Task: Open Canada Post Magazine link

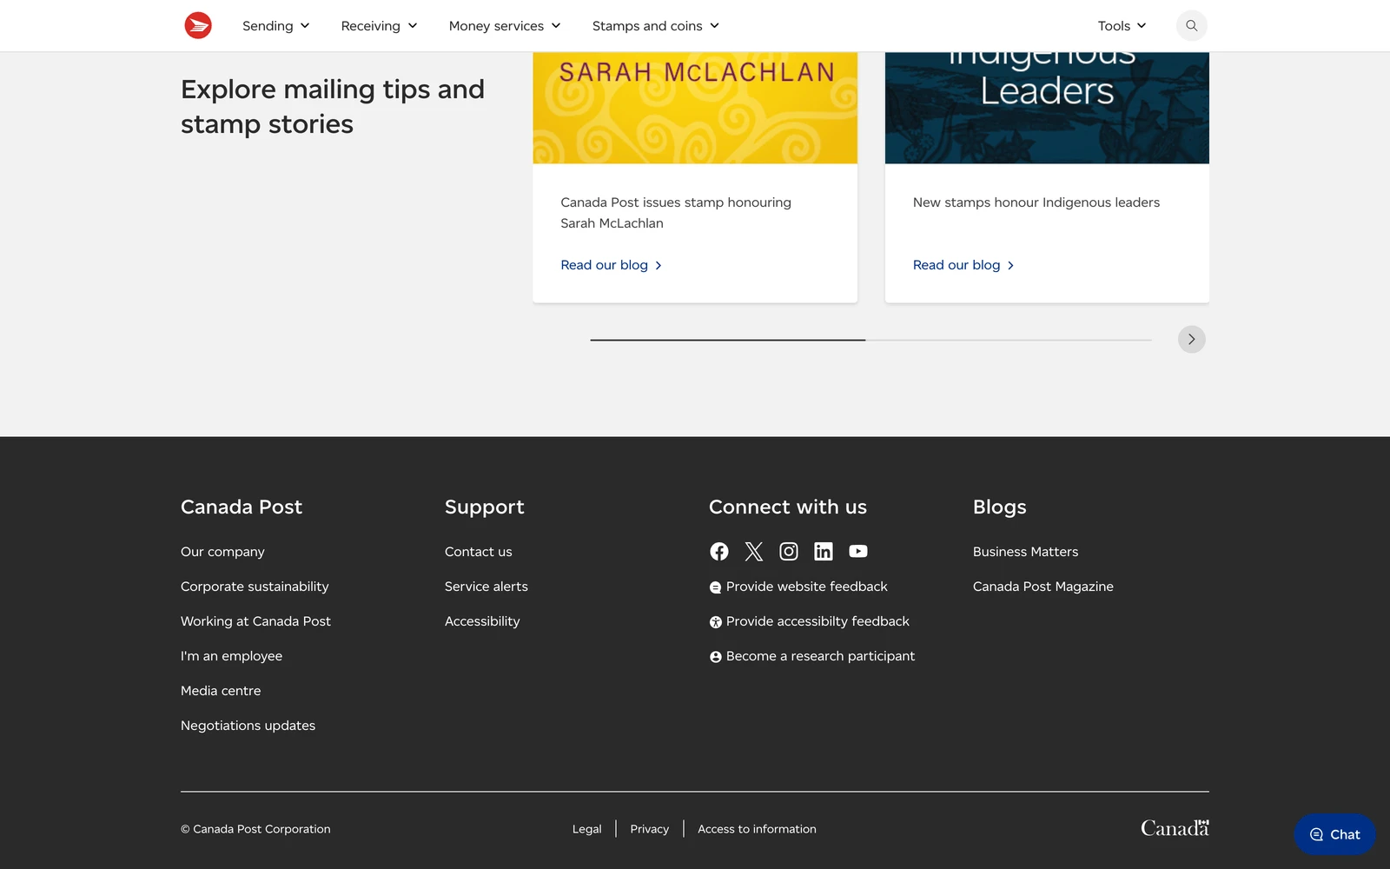Action: 1042,587
